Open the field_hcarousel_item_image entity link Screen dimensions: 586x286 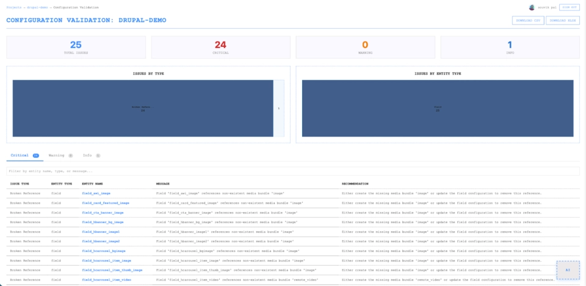click(106, 260)
